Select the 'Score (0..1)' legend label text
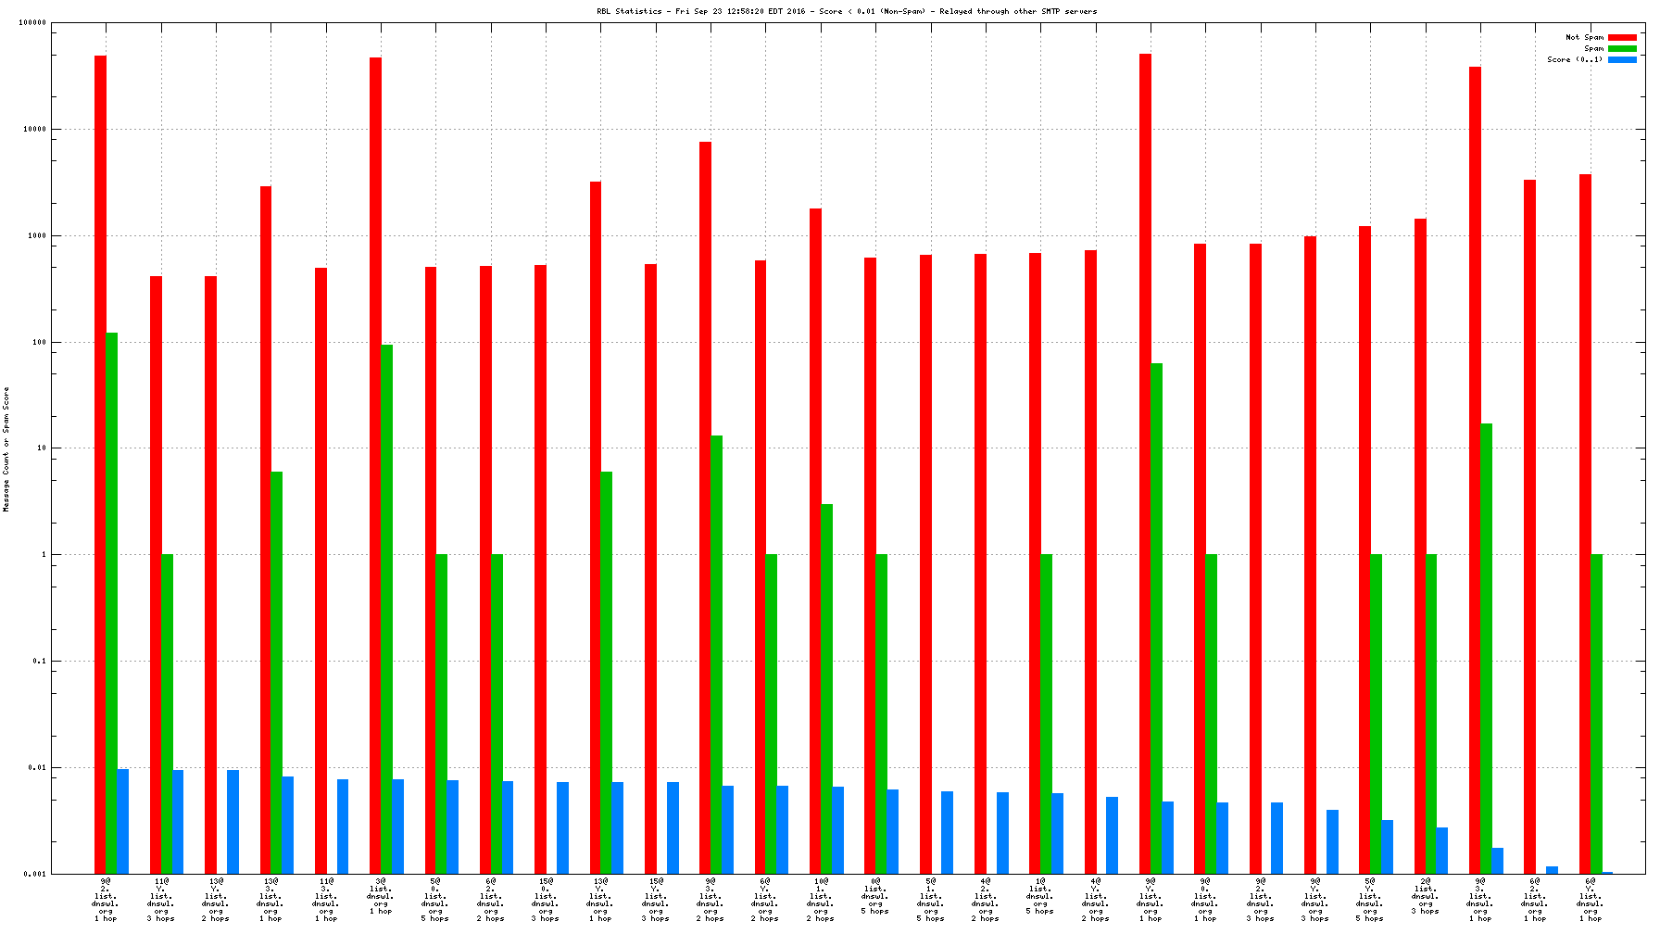Viewport: 1660px width, 934px height. [1575, 59]
